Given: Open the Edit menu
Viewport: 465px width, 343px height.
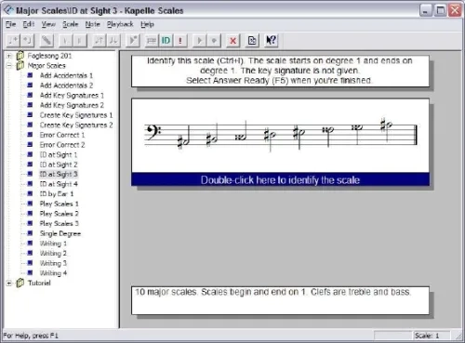Looking at the screenshot, I should (29, 24).
